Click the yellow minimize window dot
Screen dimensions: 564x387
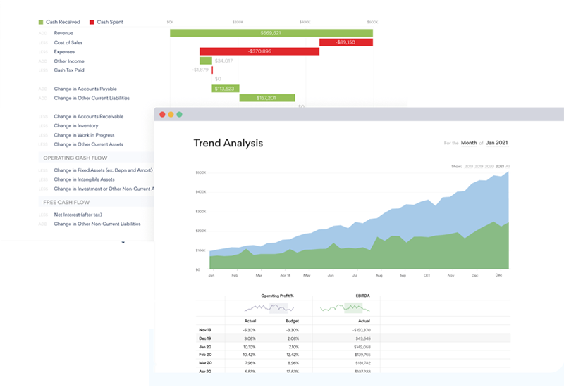[171, 114]
